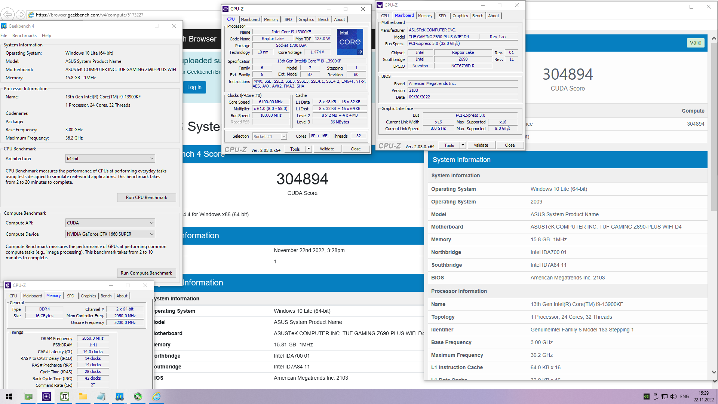Image resolution: width=718 pixels, height=404 pixels.
Task: Switch to Graphics tab in CPU-Z CPU window
Action: 306,19
